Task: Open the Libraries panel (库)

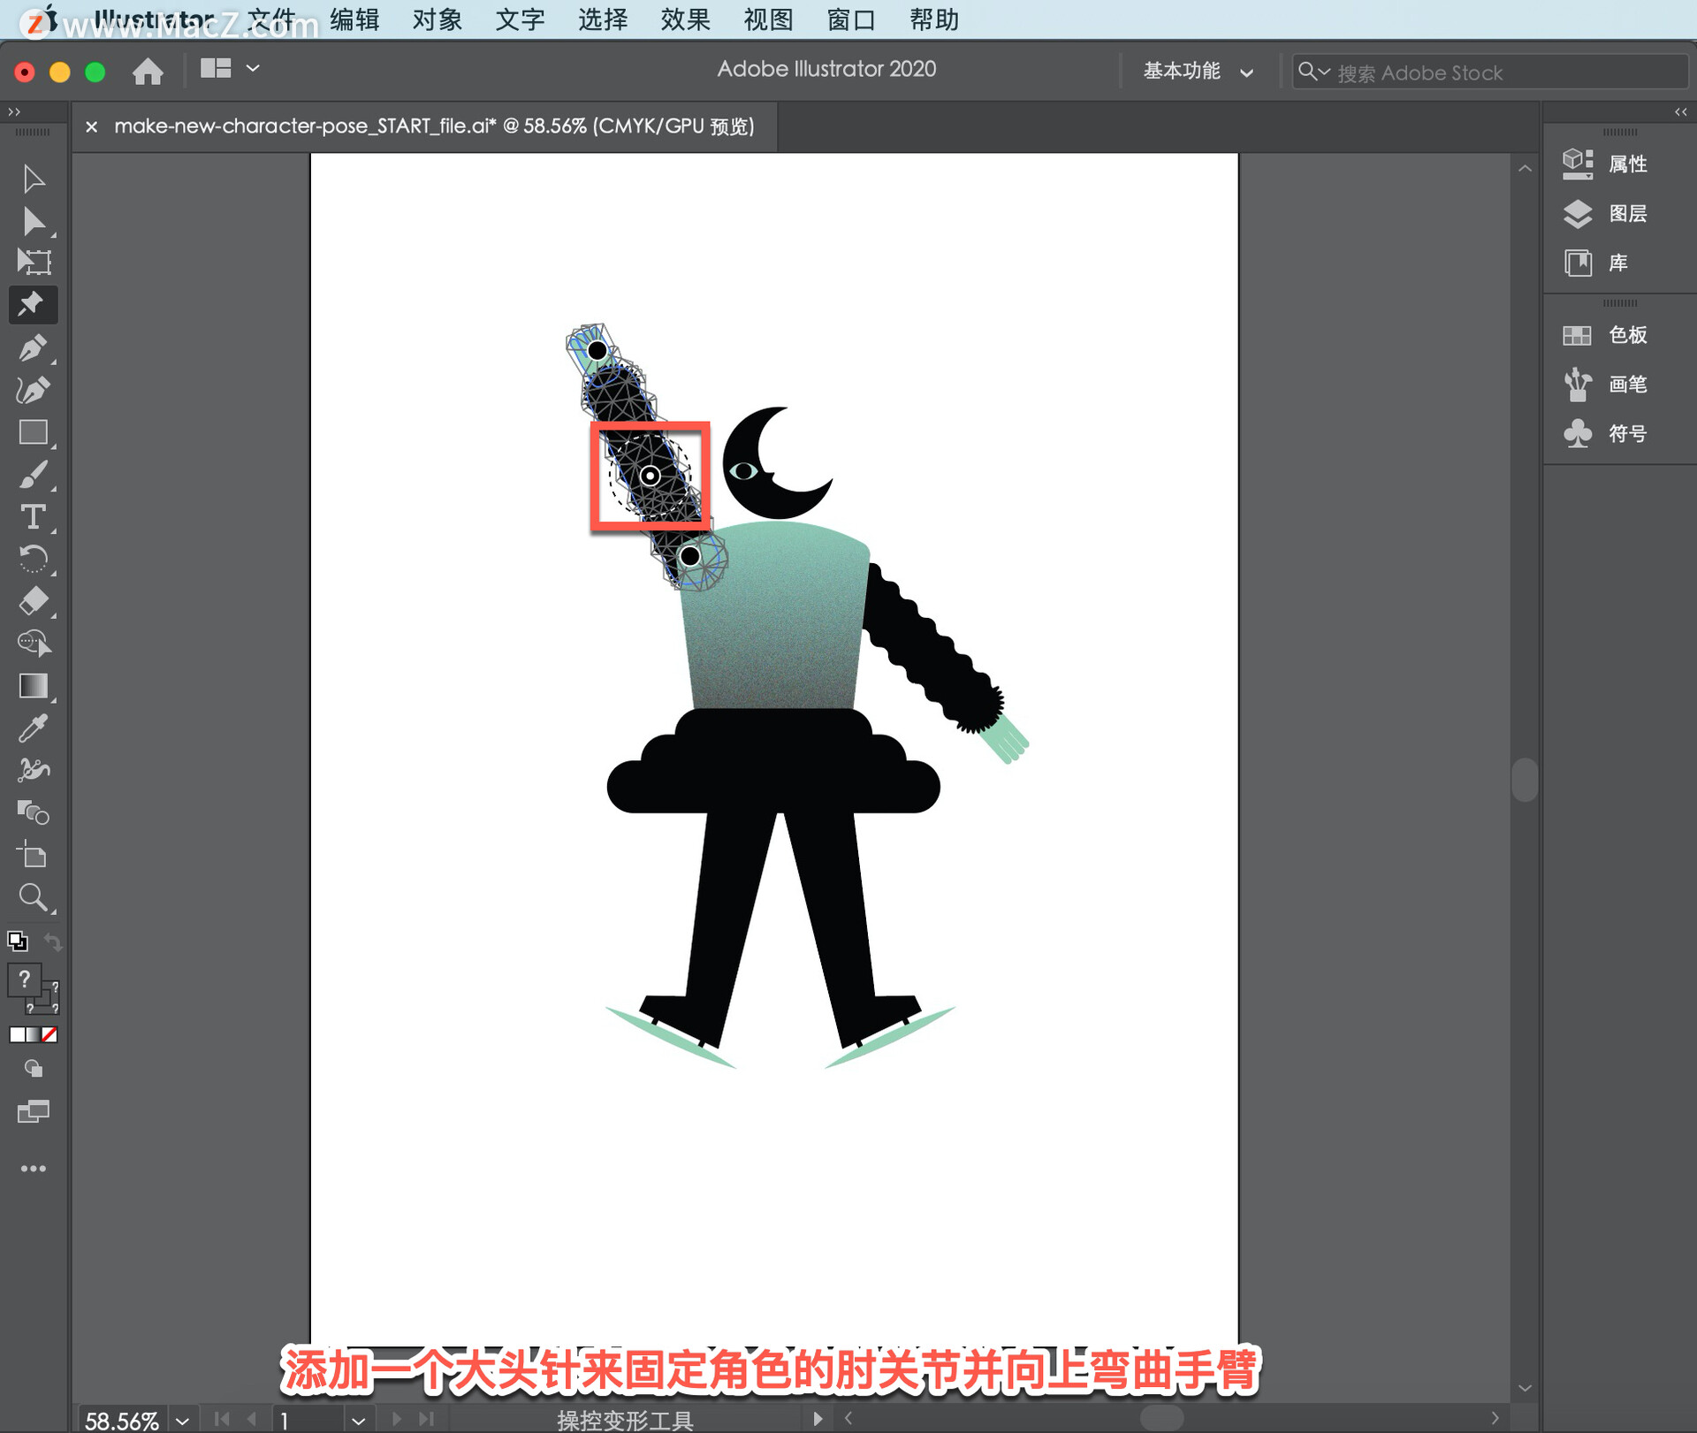Action: 1596,263
